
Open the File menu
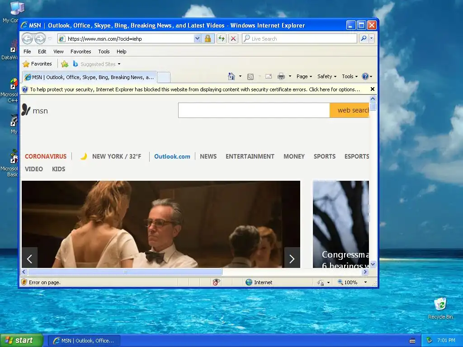[27, 52]
